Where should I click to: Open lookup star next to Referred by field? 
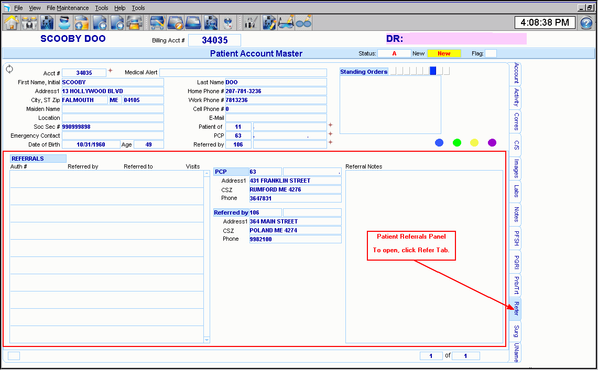(330, 142)
